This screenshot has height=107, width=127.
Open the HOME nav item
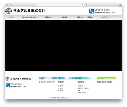(11, 17)
